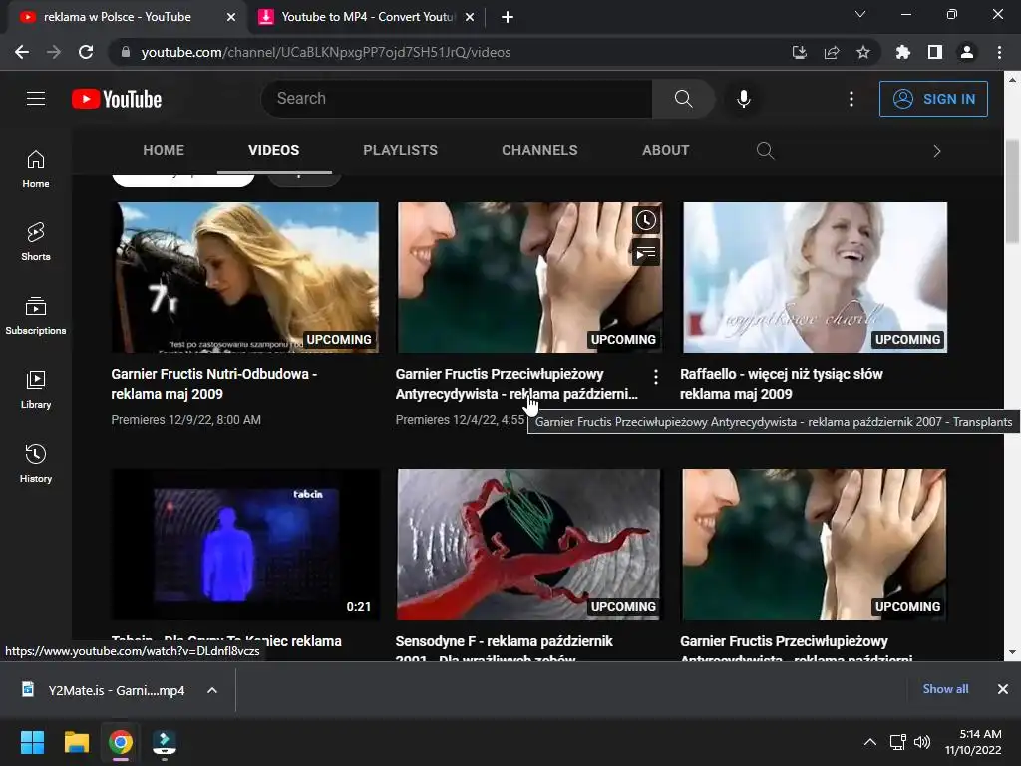Open Windows Start menu

coord(32,742)
